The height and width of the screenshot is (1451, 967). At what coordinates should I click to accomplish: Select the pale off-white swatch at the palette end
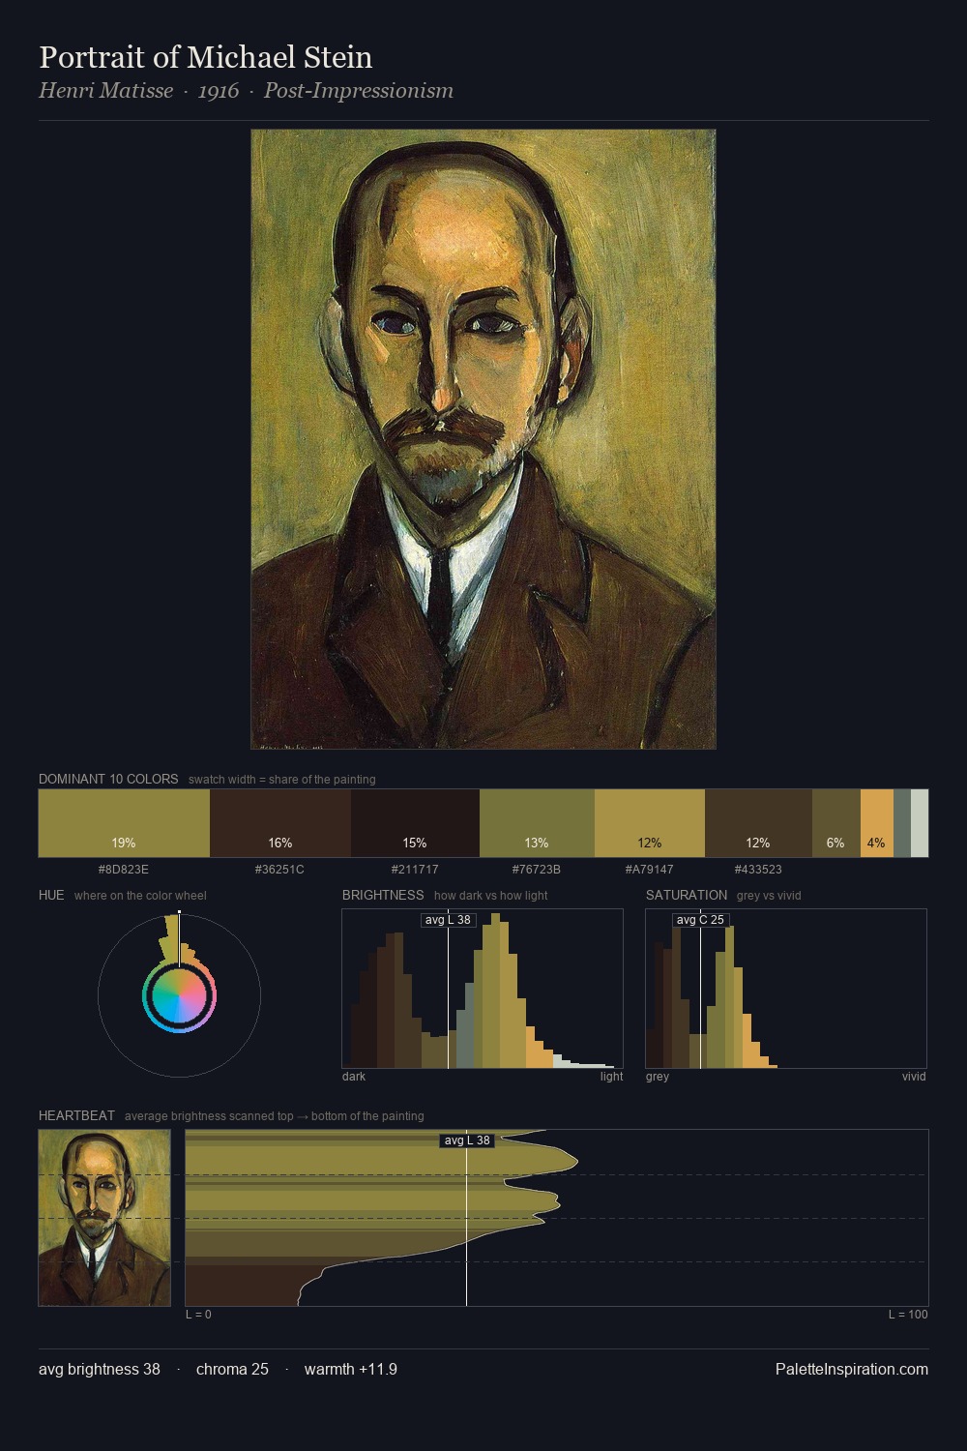(x=920, y=823)
